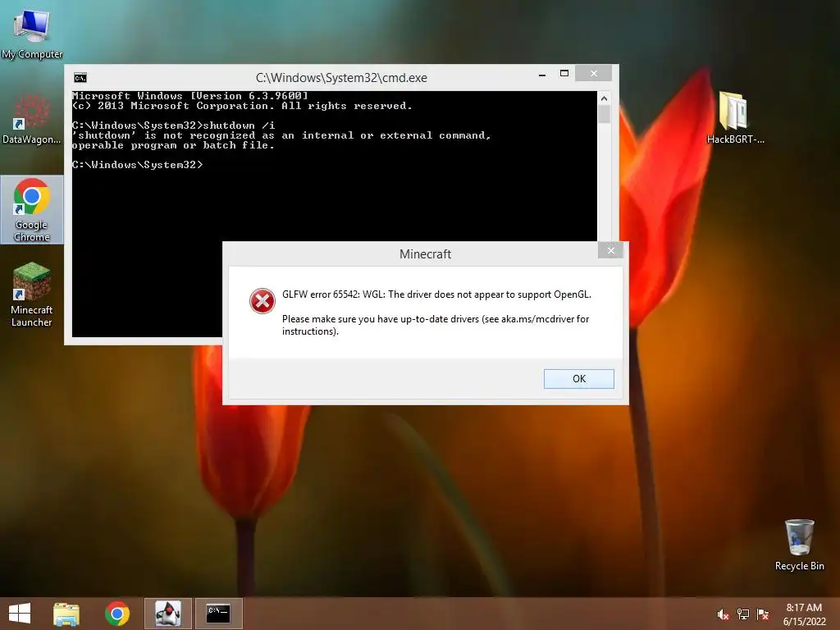Click the system clock showing 8:17 AM
The image size is (840, 630).
coord(804,608)
